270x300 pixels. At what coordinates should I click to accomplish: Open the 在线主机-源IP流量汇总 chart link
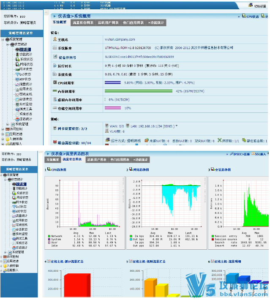point(67,262)
